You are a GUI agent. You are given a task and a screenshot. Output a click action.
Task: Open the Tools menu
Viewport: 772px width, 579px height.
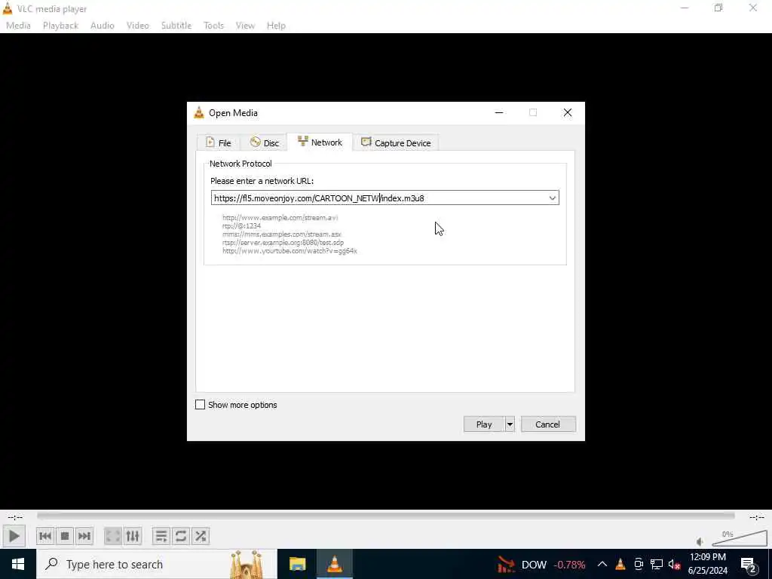[x=213, y=26]
